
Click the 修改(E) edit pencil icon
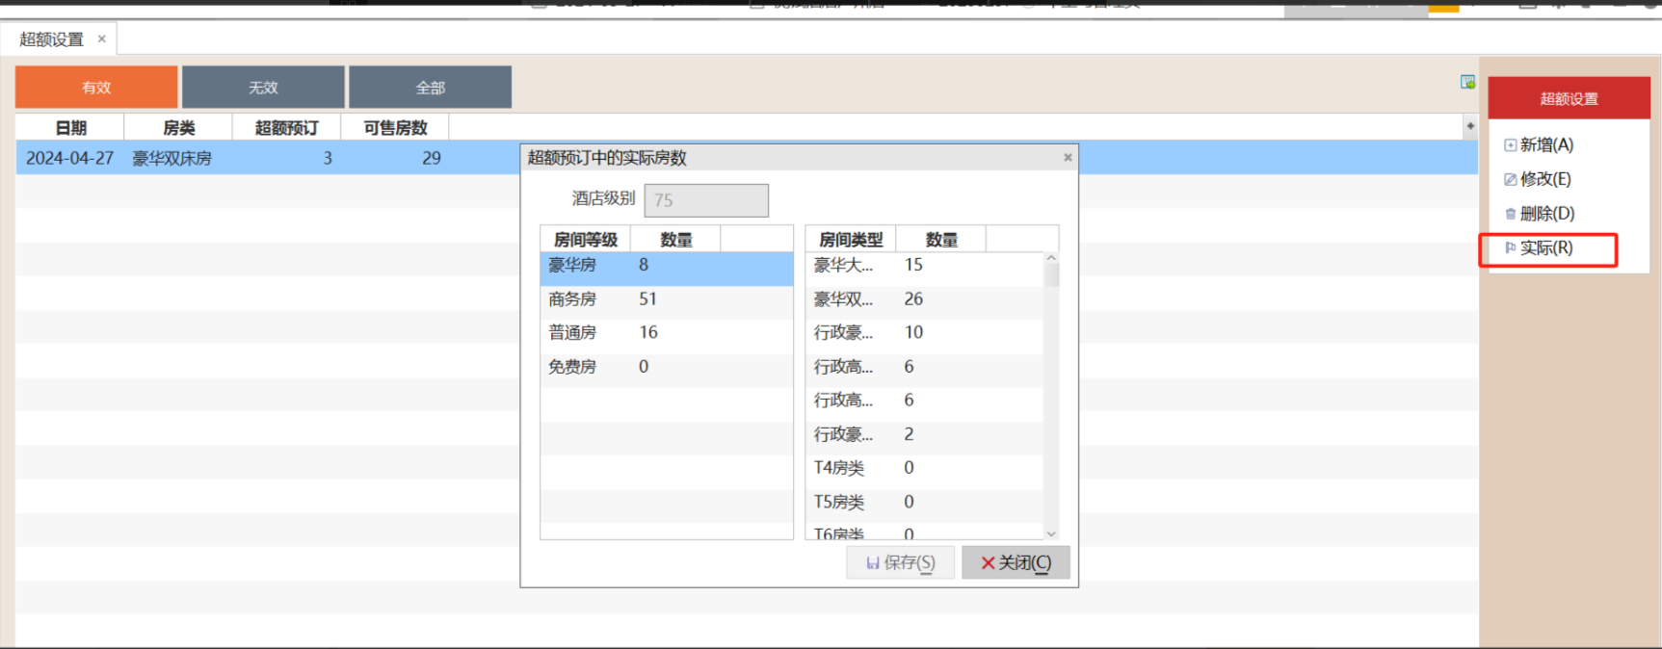[1510, 179]
